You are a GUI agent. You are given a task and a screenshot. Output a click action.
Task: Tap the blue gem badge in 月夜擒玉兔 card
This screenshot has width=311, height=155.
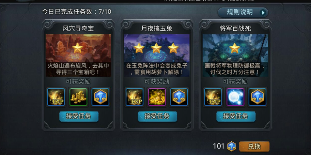point(179,97)
